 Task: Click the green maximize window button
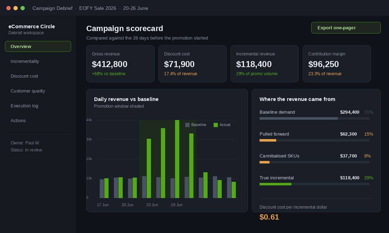point(23,8)
